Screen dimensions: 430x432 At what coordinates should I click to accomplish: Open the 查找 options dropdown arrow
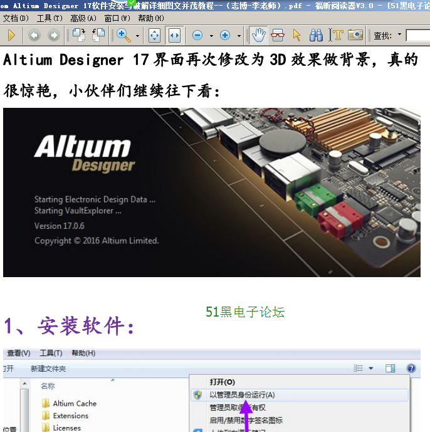coord(399,34)
